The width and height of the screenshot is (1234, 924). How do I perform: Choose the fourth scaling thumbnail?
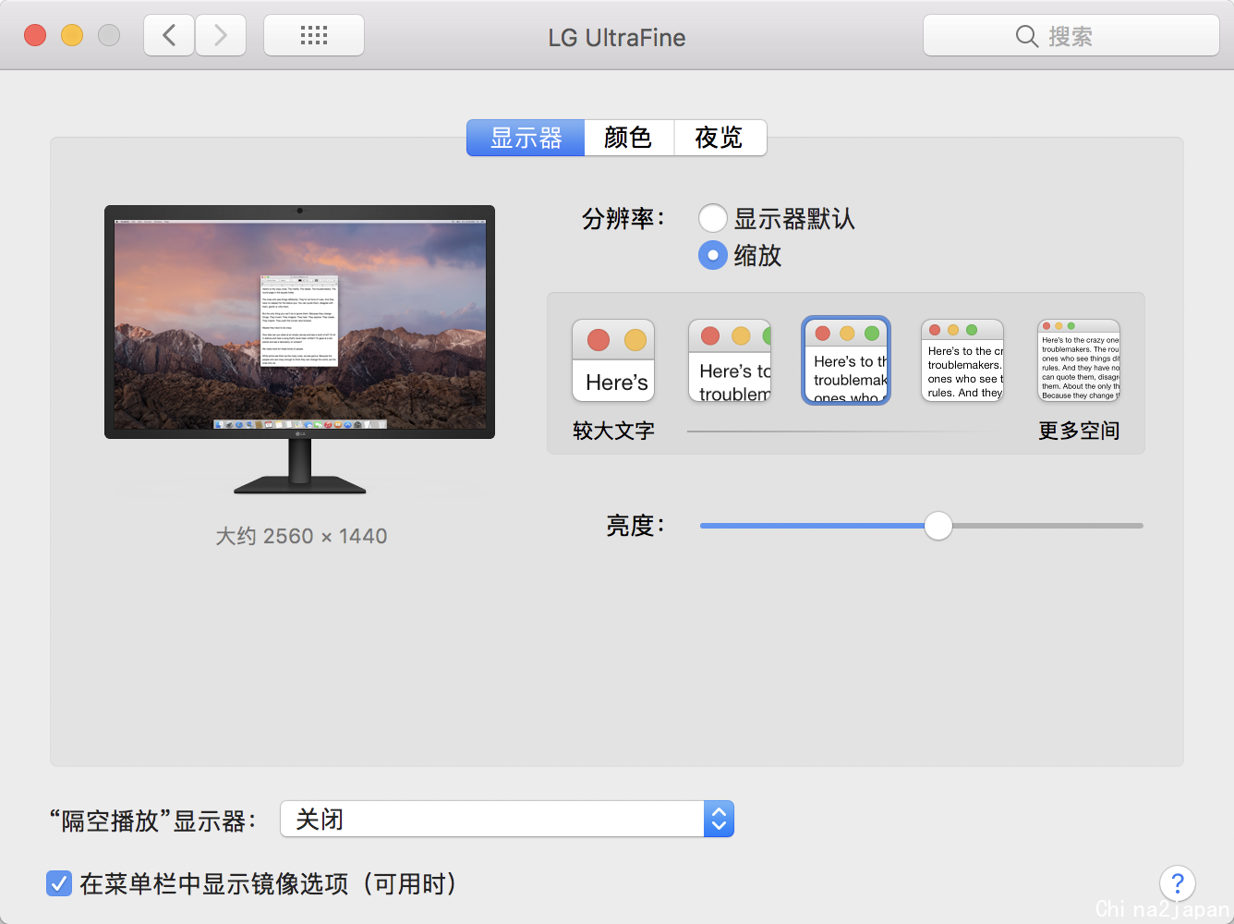pyautogui.click(x=962, y=360)
